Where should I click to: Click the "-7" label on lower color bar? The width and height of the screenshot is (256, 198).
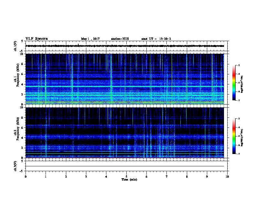238,154
